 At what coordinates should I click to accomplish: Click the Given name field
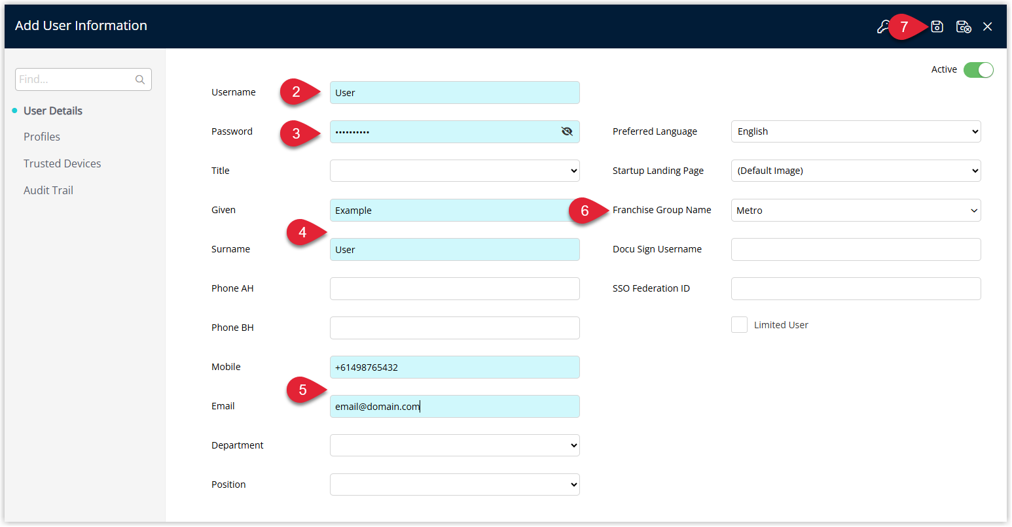(454, 210)
